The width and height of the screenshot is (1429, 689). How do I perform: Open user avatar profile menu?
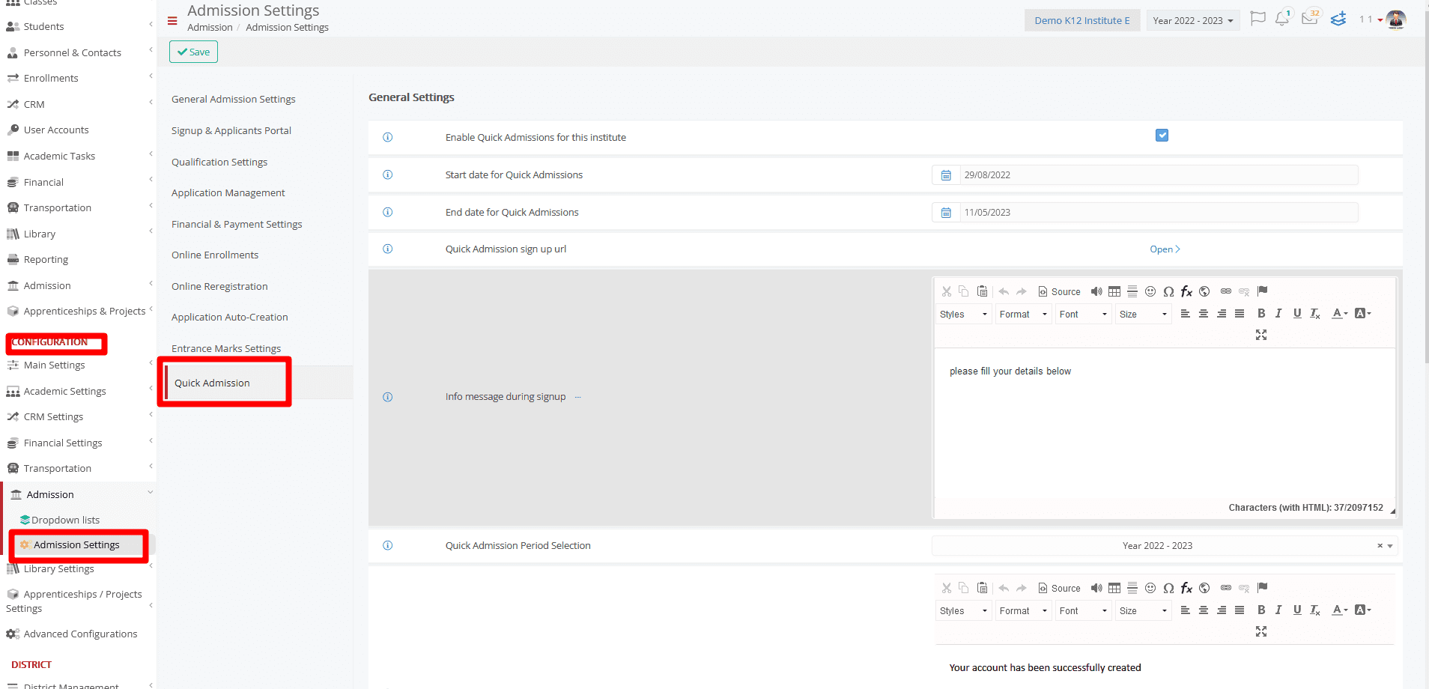click(1396, 19)
